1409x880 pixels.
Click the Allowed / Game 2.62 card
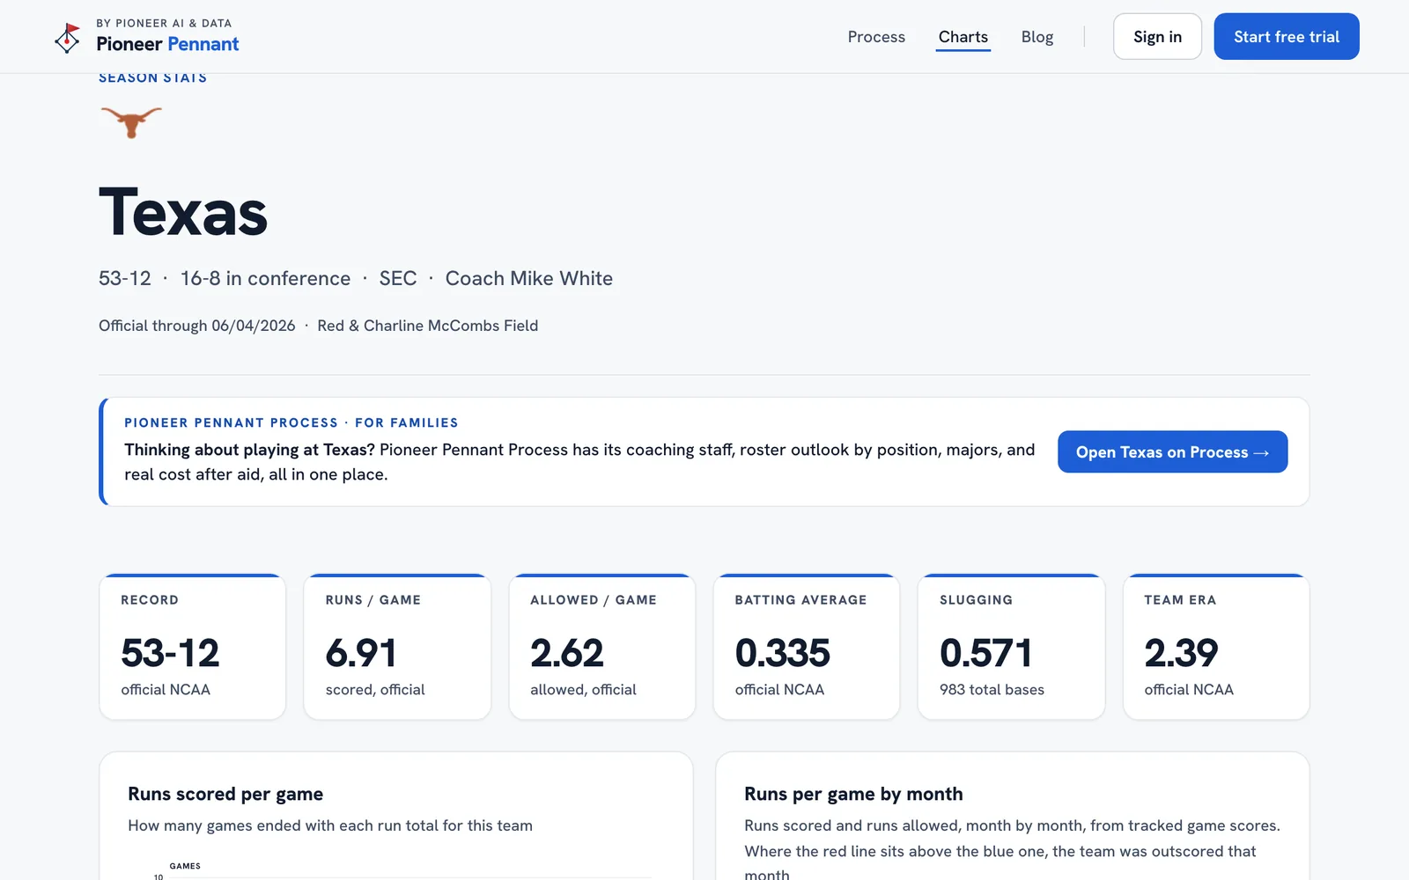[x=602, y=647]
